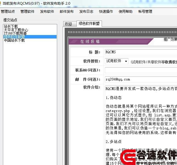Open the 发布日志 menu

pyautogui.click(x=86, y=11)
